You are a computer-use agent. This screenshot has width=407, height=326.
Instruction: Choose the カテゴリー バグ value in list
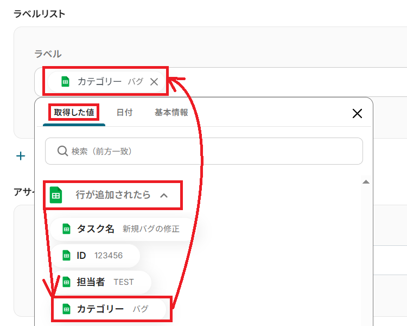point(109,309)
